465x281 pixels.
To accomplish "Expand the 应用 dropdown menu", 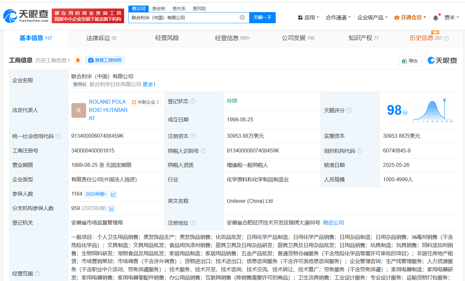I will click(x=308, y=17).
